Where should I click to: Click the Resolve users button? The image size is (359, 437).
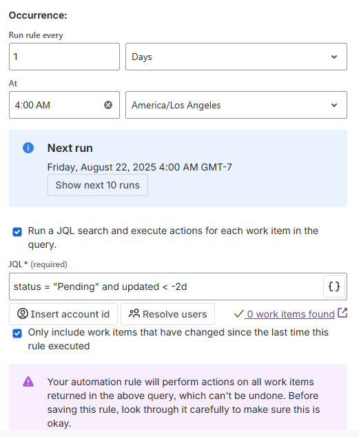(x=167, y=314)
